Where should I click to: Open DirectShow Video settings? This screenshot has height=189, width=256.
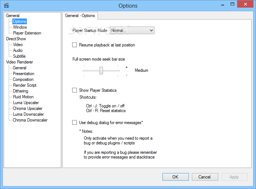click(18, 45)
